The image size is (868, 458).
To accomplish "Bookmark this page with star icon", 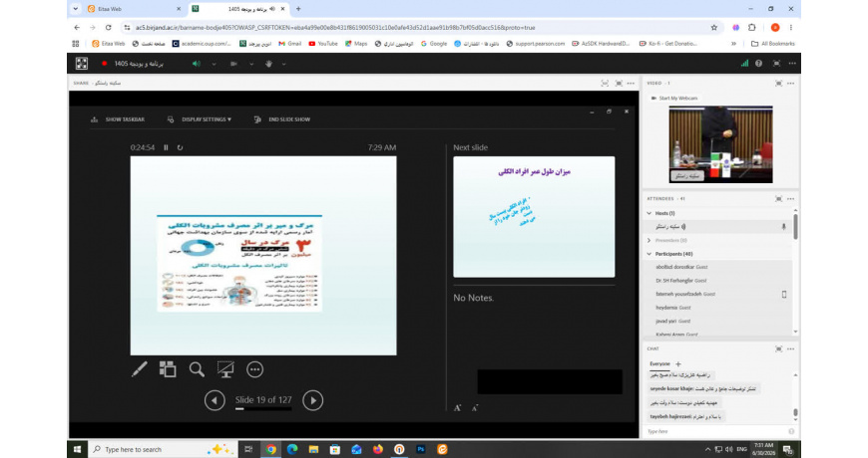I will point(714,27).
